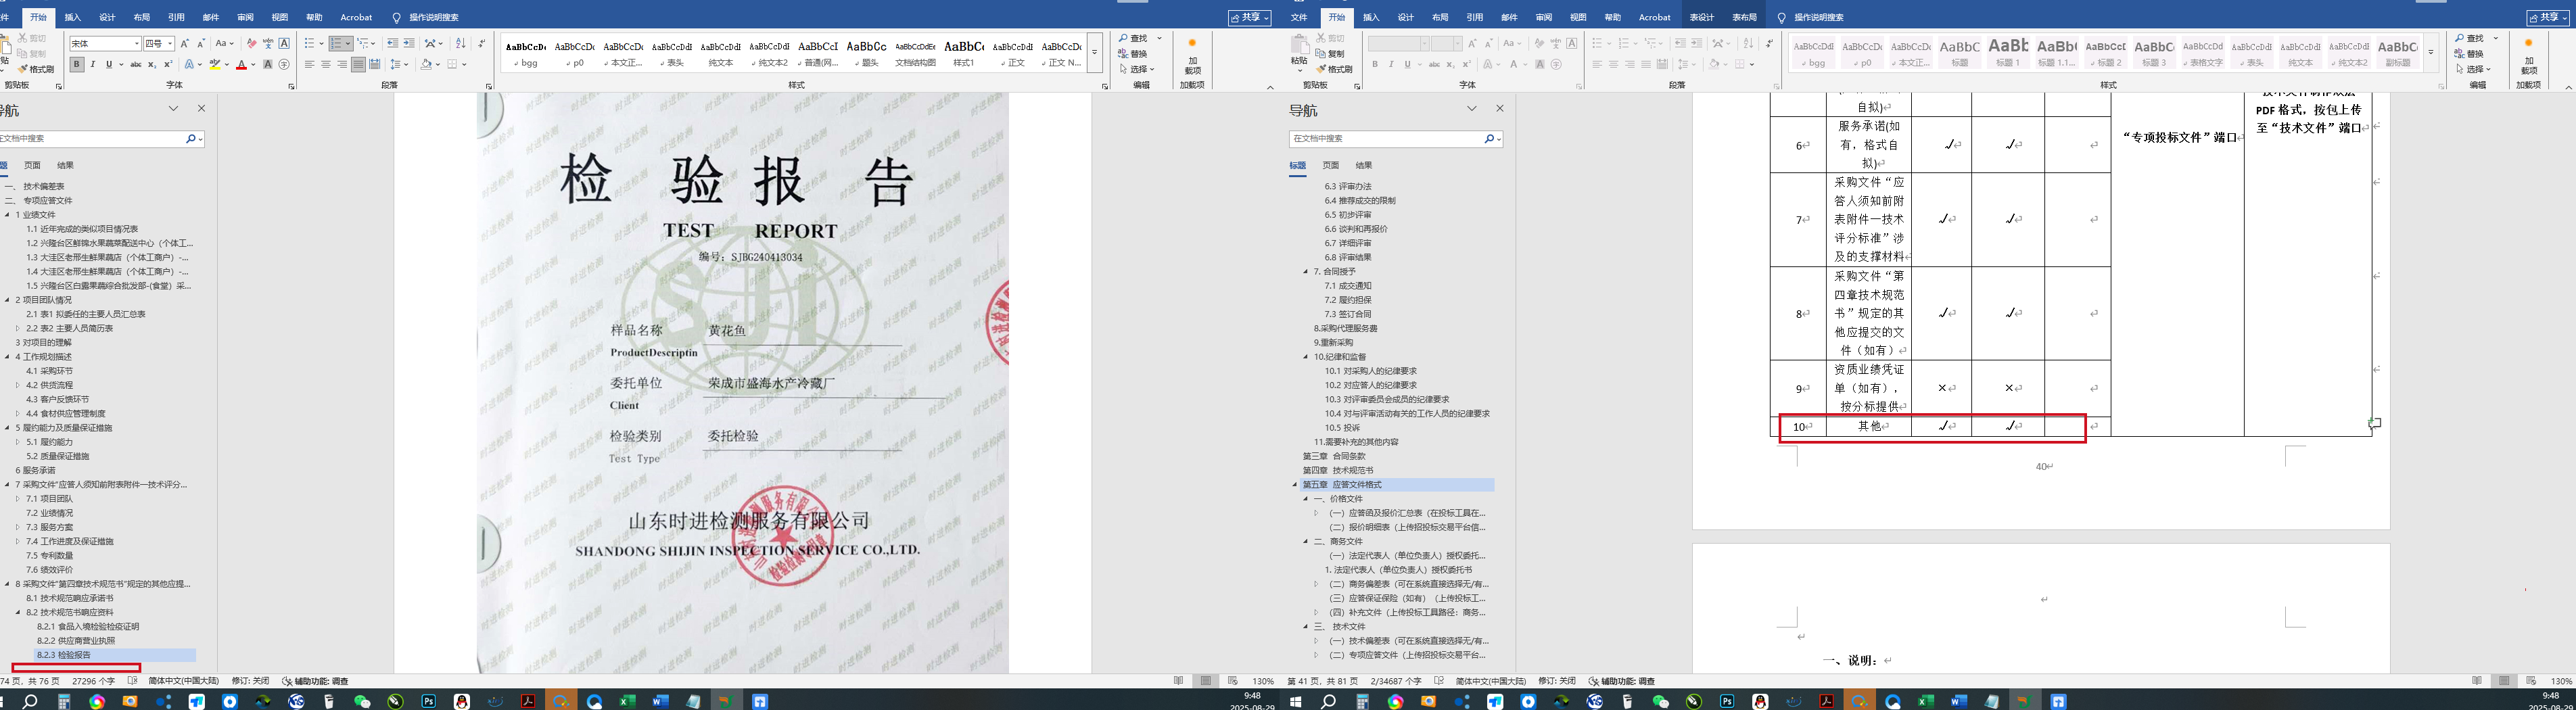Toggle the highlighted numbered list button

tap(338, 44)
